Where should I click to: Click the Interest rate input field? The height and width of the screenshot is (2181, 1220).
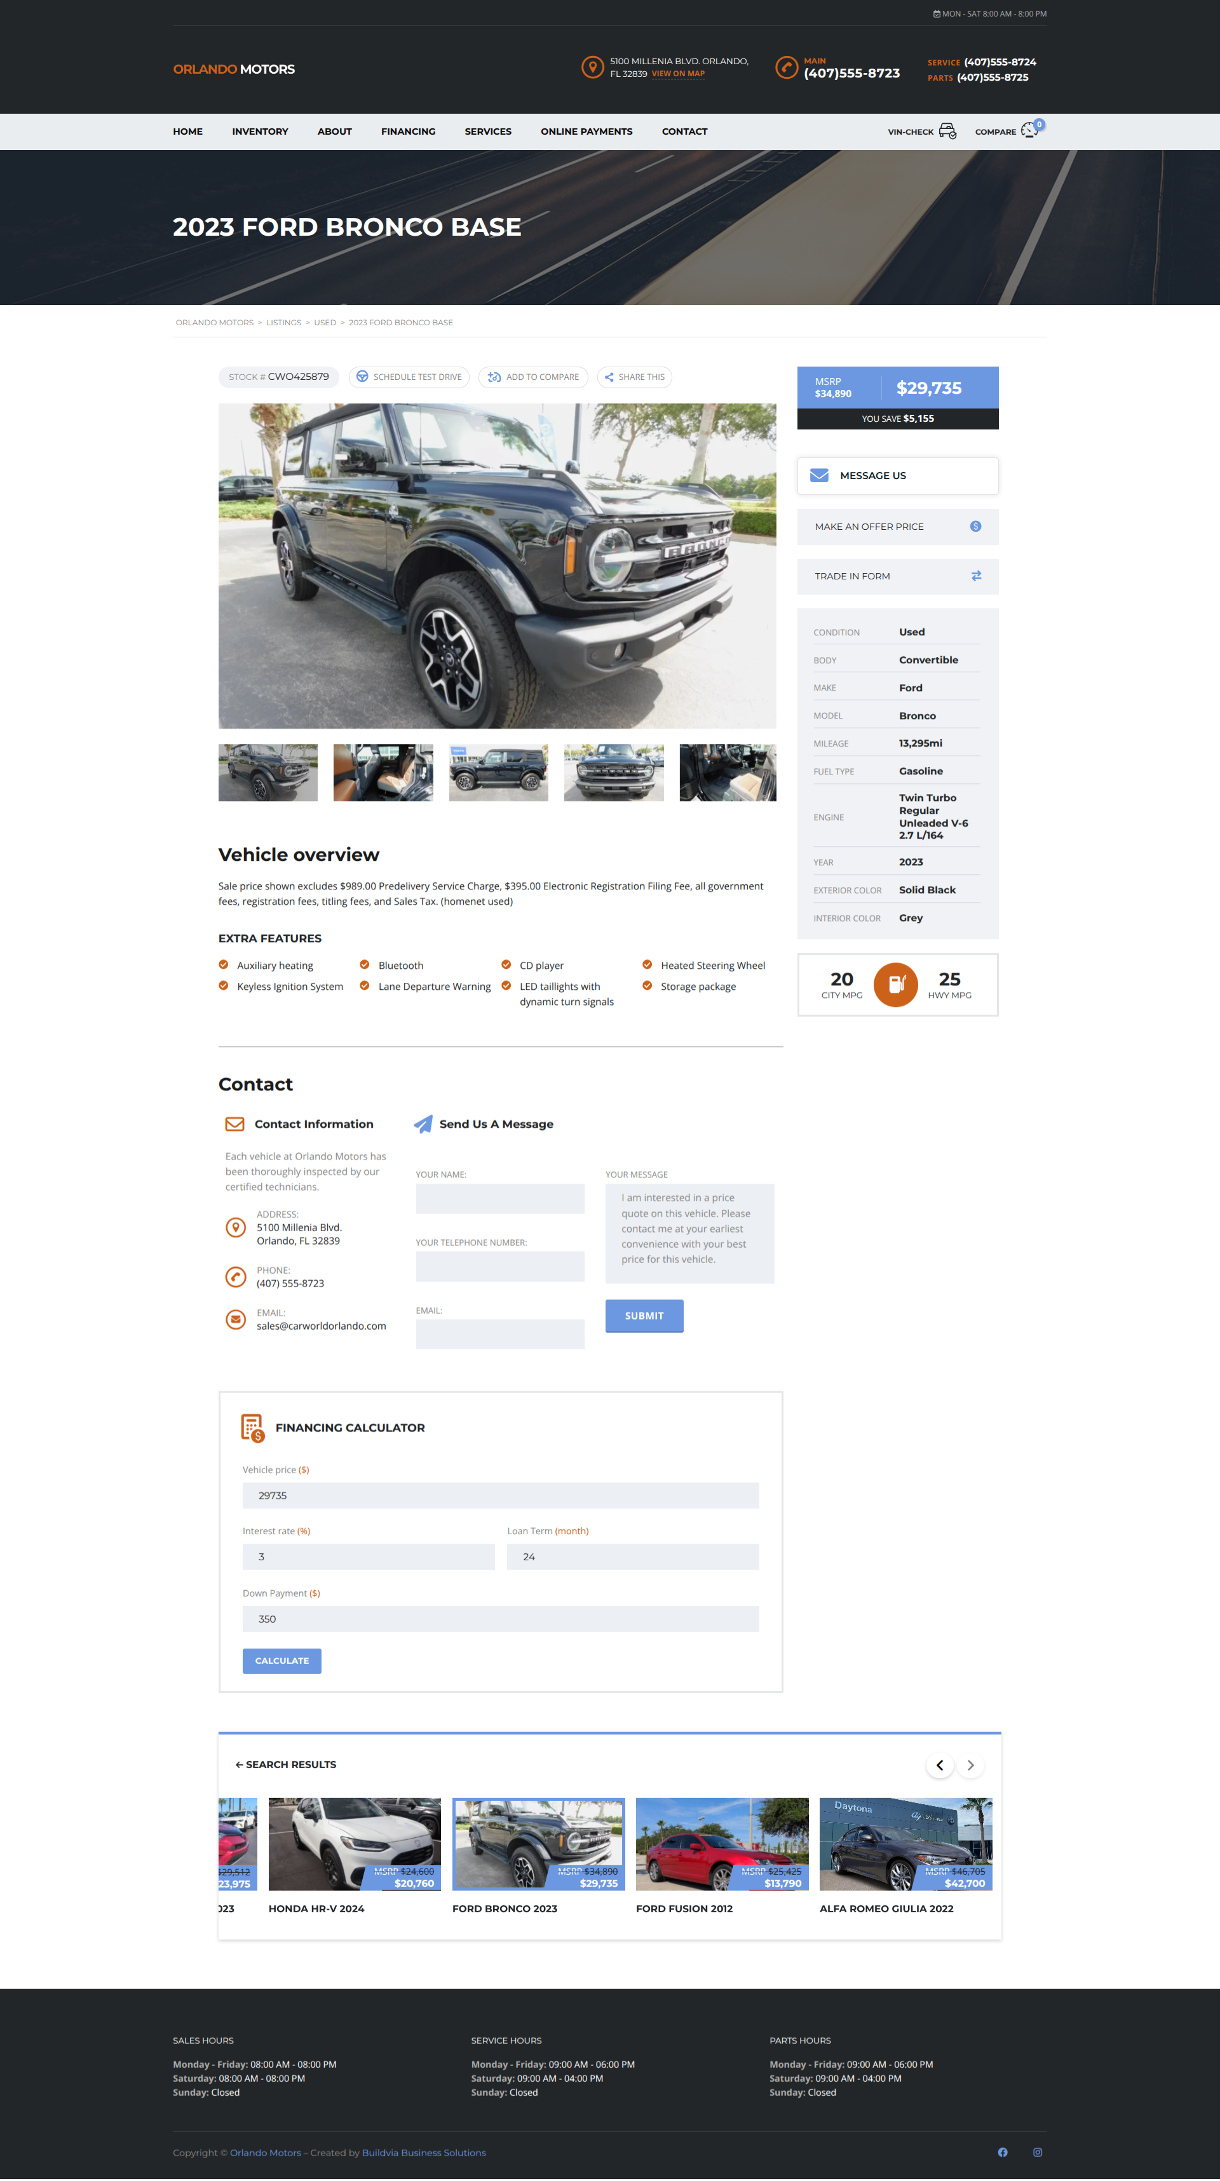tap(369, 1556)
